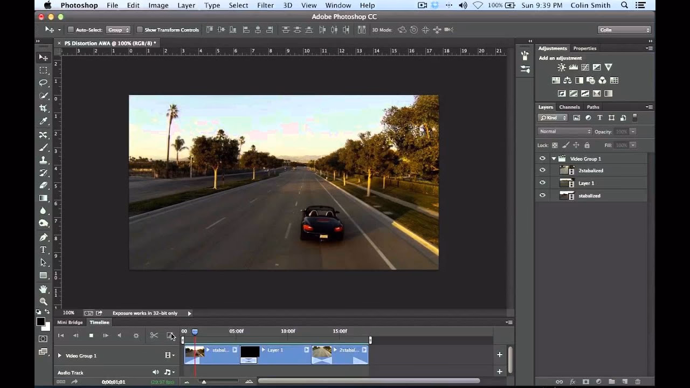The image size is (690, 388).
Task: Open the Brightness/Contrast adjustment icon
Action: (562, 67)
